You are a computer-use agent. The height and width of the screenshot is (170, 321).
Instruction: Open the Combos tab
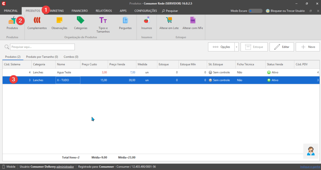pos(71,57)
